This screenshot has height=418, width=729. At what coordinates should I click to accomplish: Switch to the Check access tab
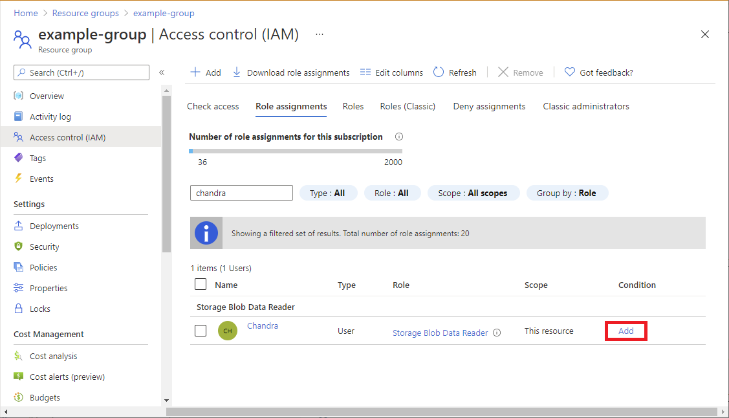213,107
